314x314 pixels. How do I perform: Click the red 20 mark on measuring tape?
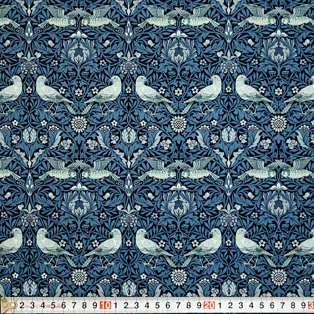pyautogui.click(x=209, y=305)
